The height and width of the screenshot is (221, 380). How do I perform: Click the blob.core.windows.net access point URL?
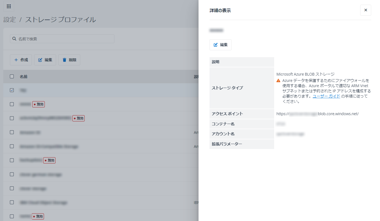(x=318, y=114)
